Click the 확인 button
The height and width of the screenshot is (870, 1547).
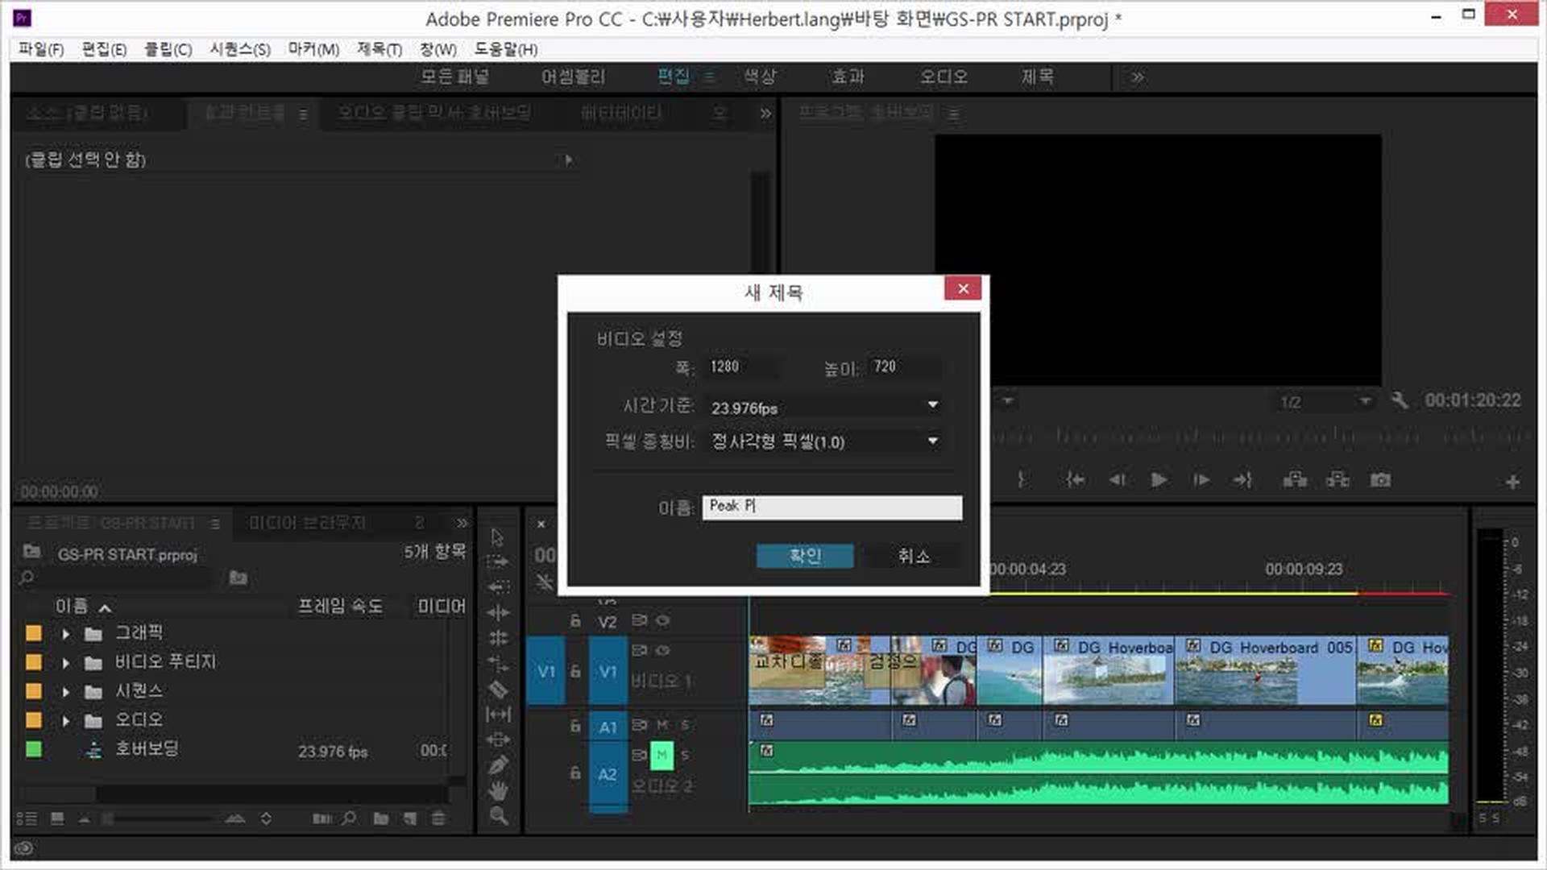804,556
